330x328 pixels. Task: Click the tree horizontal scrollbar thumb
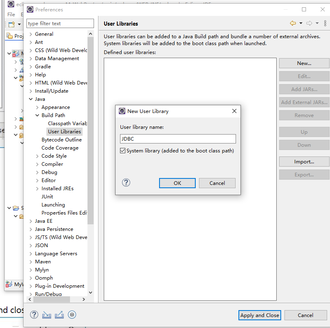click(x=52, y=299)
